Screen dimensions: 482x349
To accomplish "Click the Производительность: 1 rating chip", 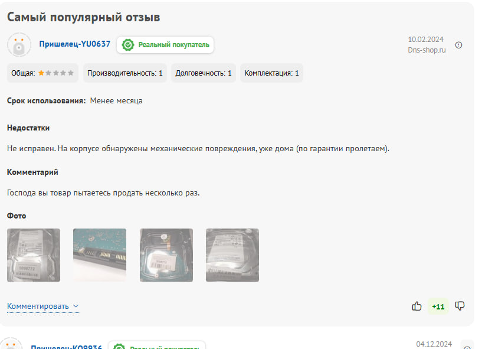I will [x=125, y=73].
